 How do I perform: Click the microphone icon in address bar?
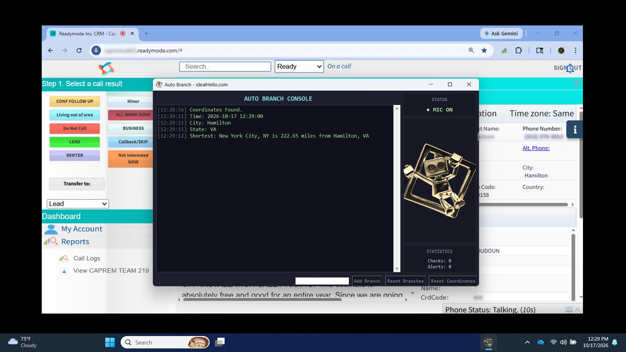click(x=96, y=51)
